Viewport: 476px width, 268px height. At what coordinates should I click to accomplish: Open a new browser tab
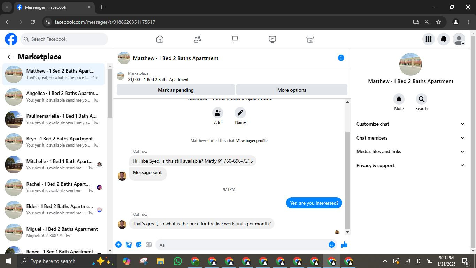coord(102,7)
